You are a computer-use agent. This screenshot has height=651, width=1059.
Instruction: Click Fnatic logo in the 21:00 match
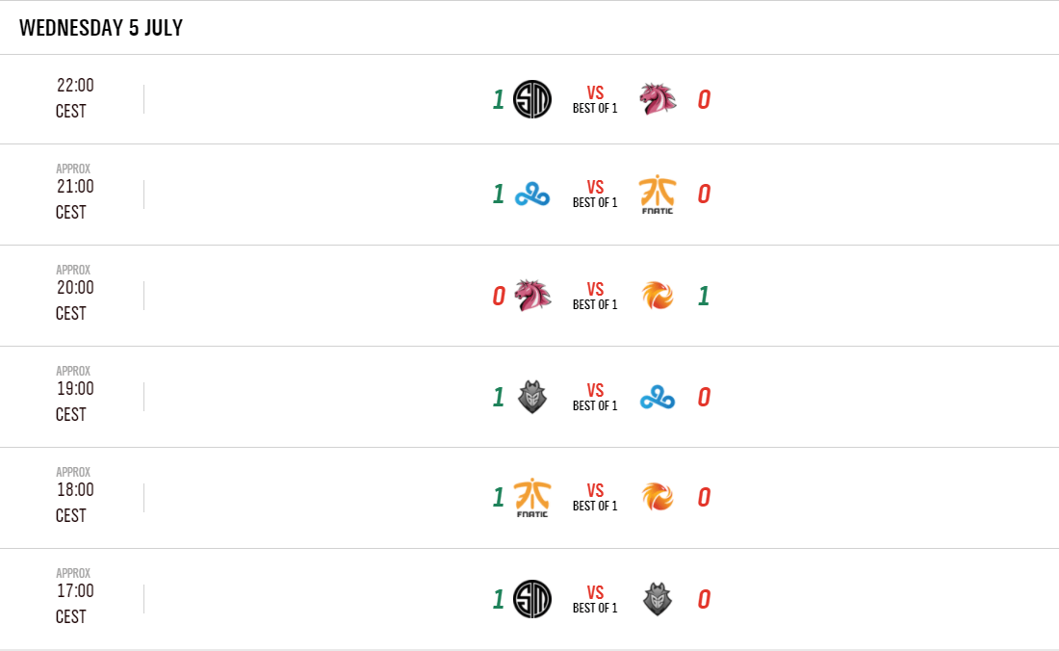point(658,195)
